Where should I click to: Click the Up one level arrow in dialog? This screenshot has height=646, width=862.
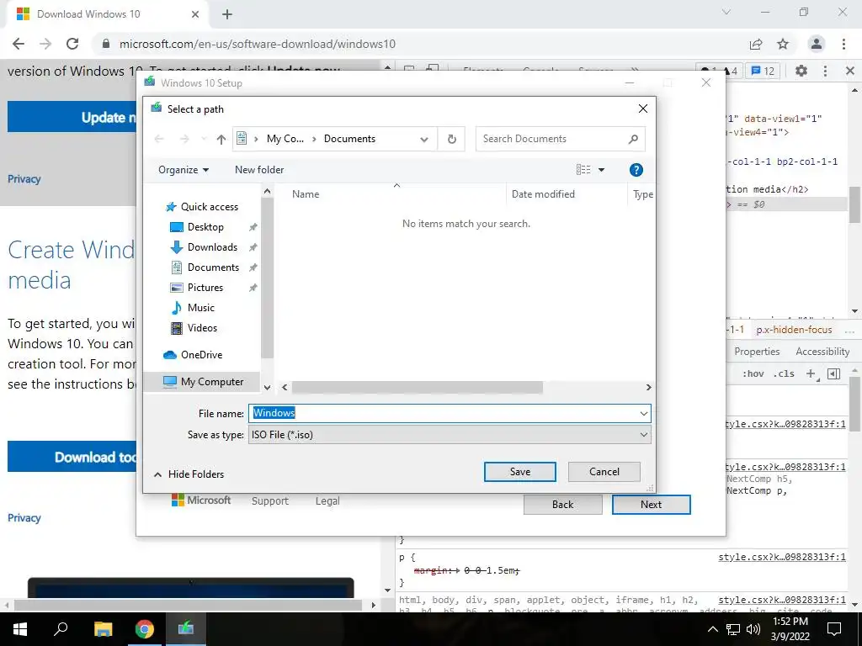pyautogui.click(x=221, y=139)
